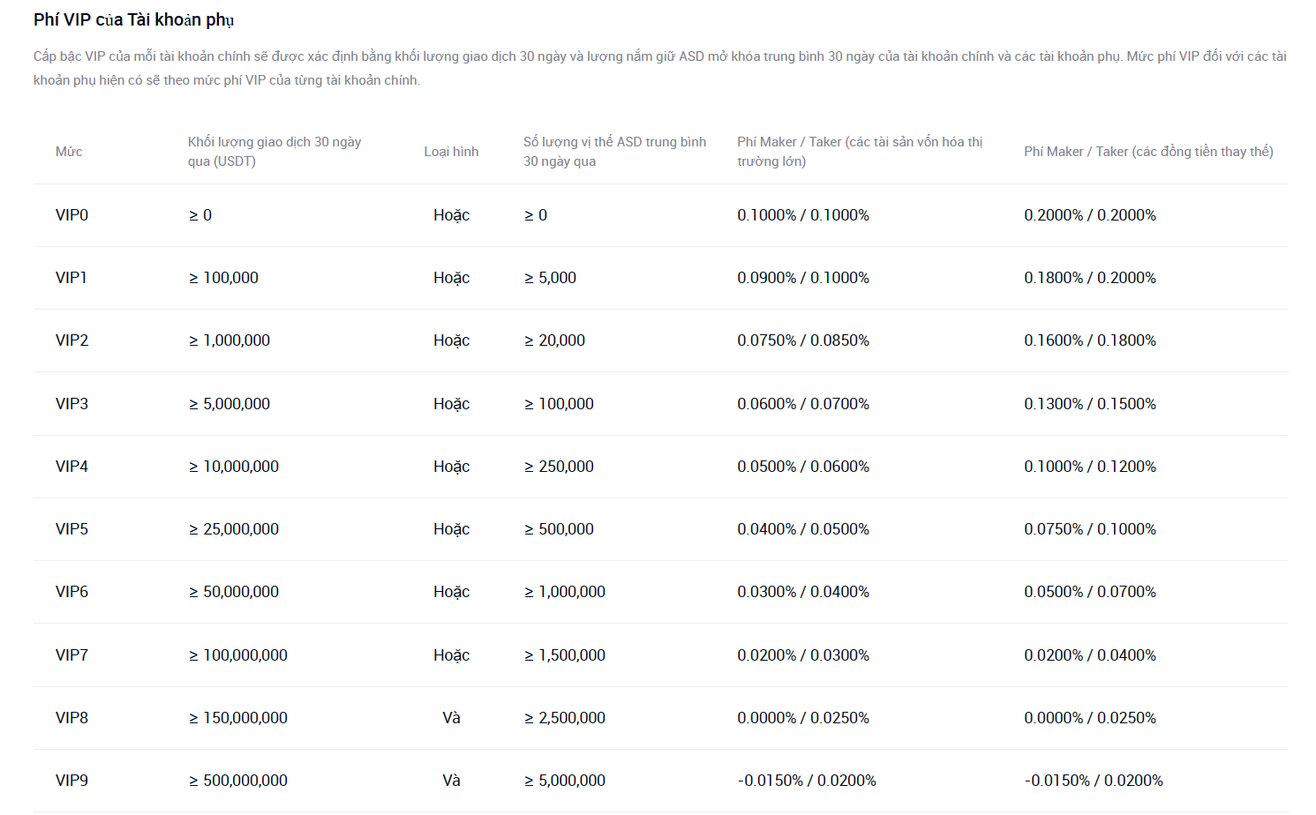Click the '≥ 250,000' ASD holding for VIP4

coord(559,467)
